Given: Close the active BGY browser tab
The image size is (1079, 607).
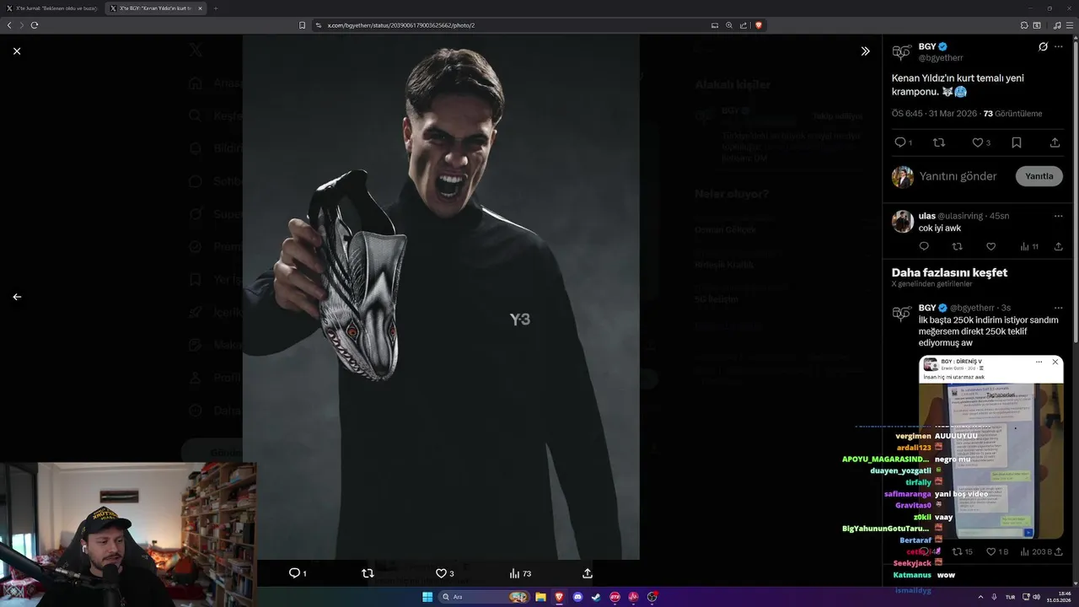Looking at the screenshot, I should (201, 8).
